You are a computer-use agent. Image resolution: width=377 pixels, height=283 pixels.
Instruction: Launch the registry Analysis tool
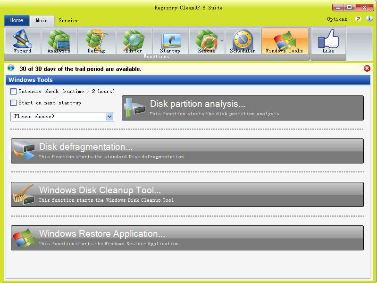tap(59, 41)
